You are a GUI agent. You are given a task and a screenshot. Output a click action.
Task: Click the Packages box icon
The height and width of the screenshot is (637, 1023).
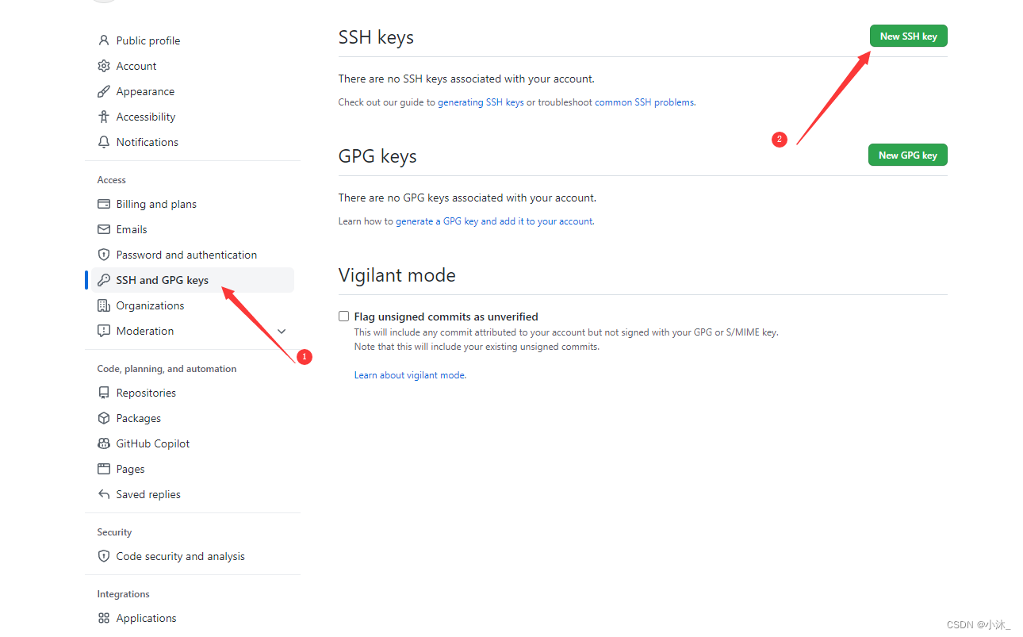103,418
